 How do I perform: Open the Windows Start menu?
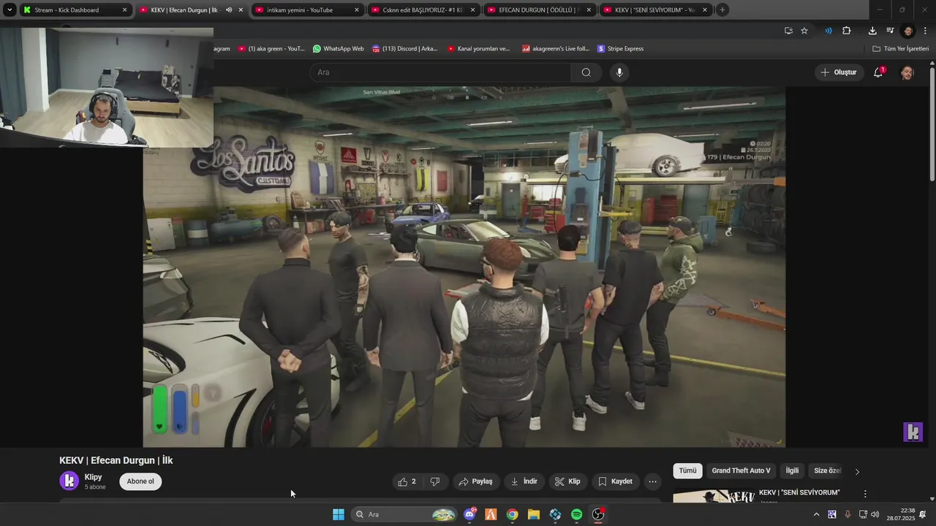coord(339,514)
